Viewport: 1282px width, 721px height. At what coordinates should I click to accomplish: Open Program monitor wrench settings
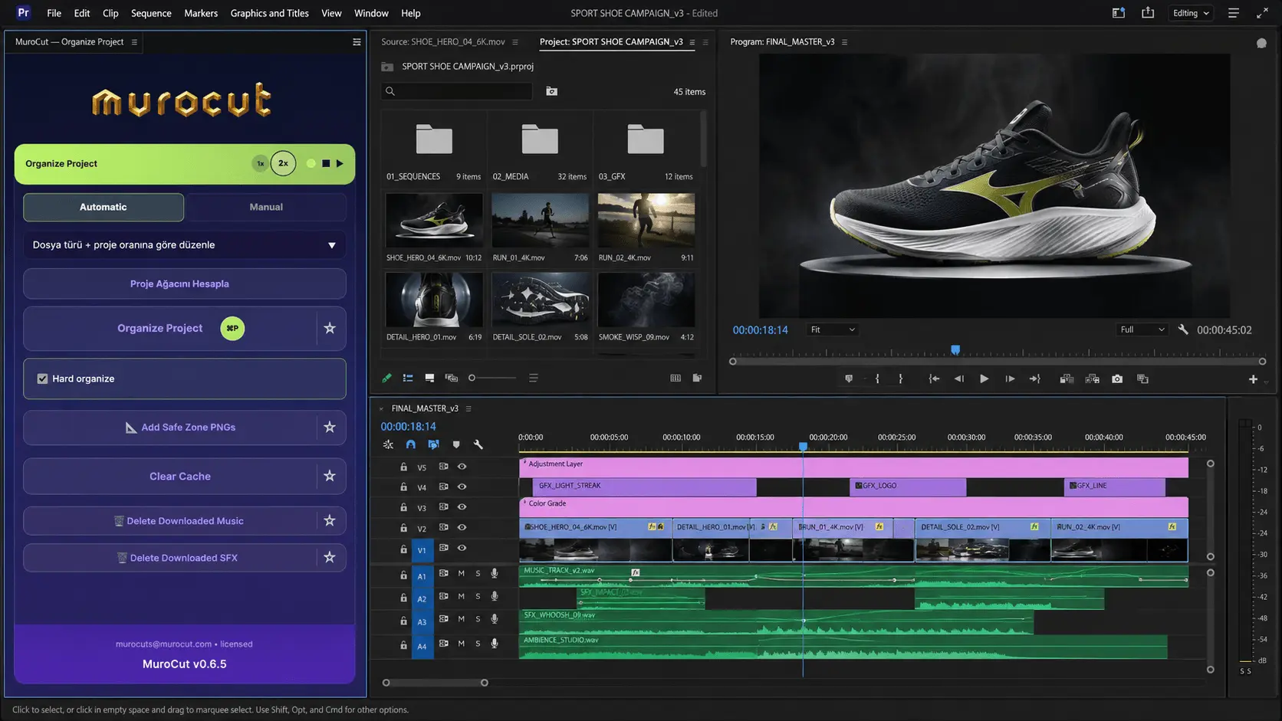1183,329
